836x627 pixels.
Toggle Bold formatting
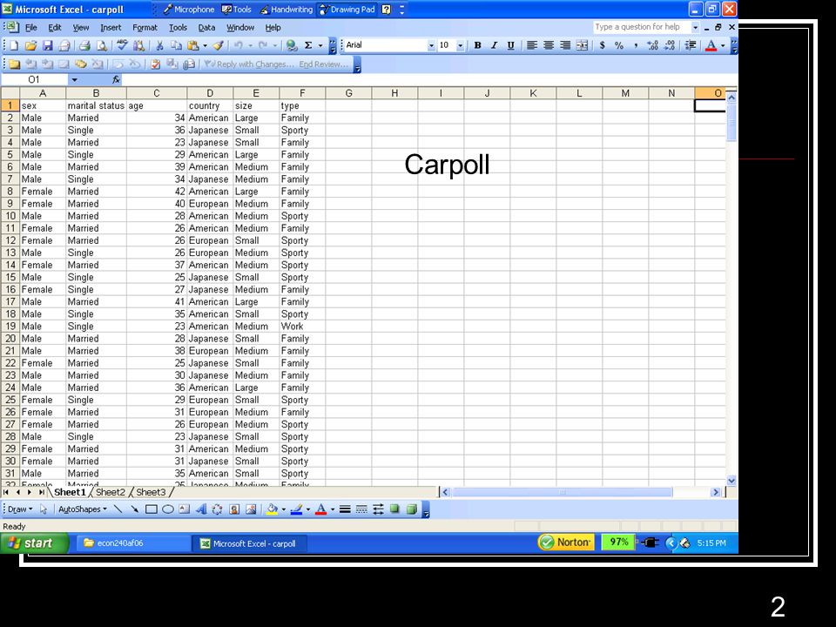(x=478, y=46)
